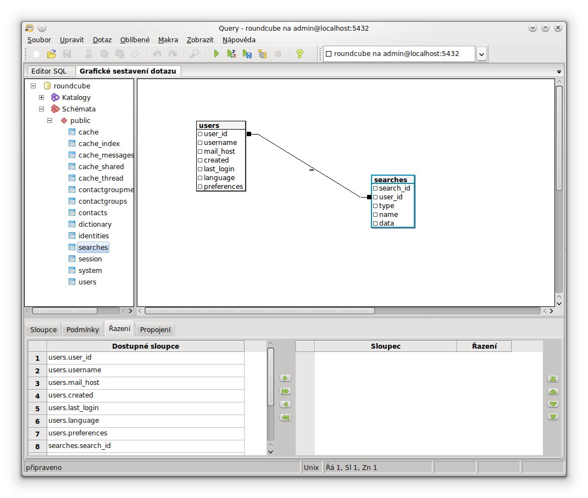Image resolution: width=588 pixels, height=498 pixels.
Task: Collapse the roundcube database node
Action: 34,86
